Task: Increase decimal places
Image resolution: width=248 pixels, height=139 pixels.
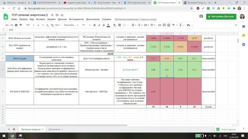Action: (x=52, y=25)
